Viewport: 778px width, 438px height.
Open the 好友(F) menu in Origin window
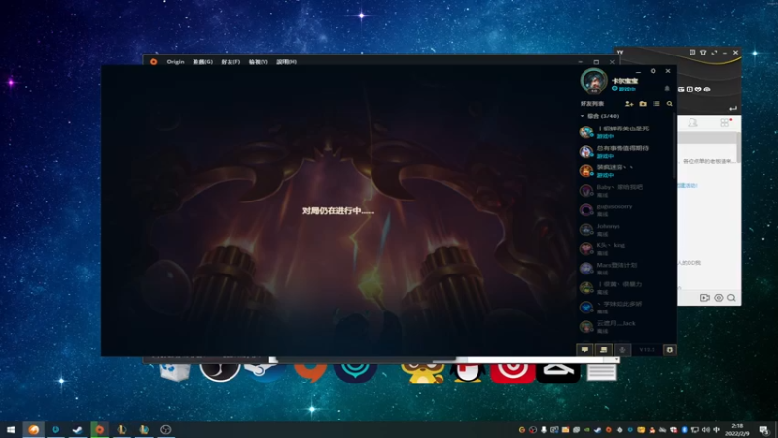[x=230, y=62]
